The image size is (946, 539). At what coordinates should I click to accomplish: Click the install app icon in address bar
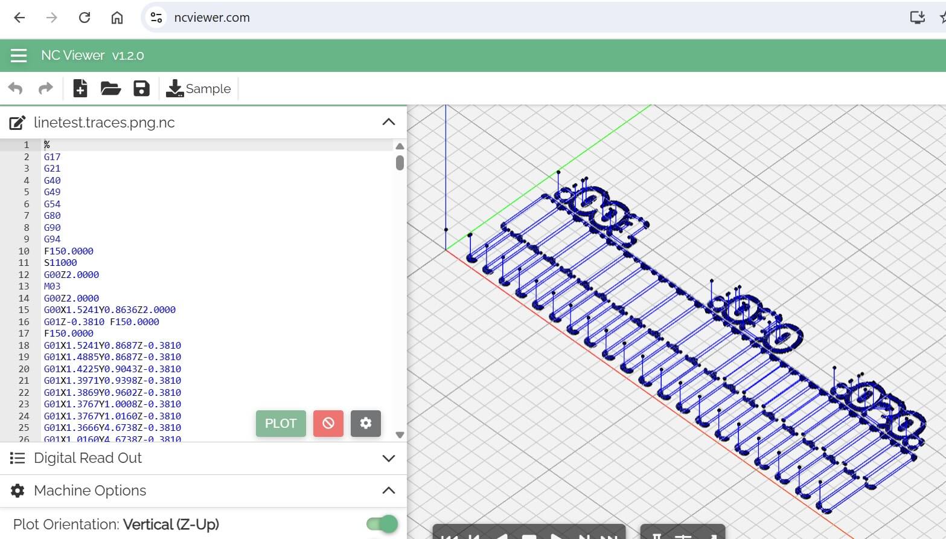coord(918,18)
